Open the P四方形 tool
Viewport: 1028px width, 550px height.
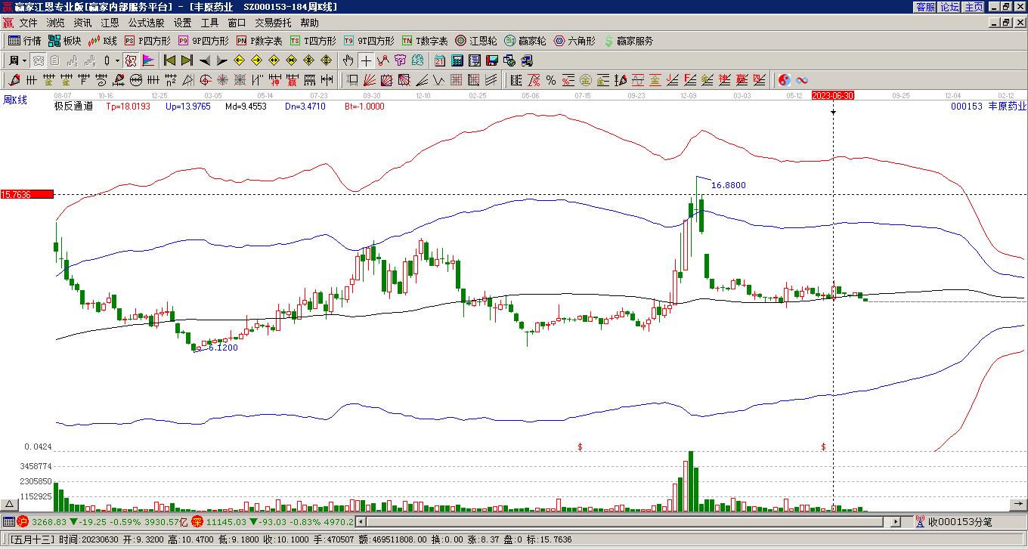click(147, 41)
